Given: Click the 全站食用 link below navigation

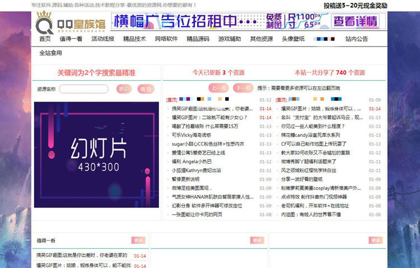Looking at the screenshot, I should (50, 53).
